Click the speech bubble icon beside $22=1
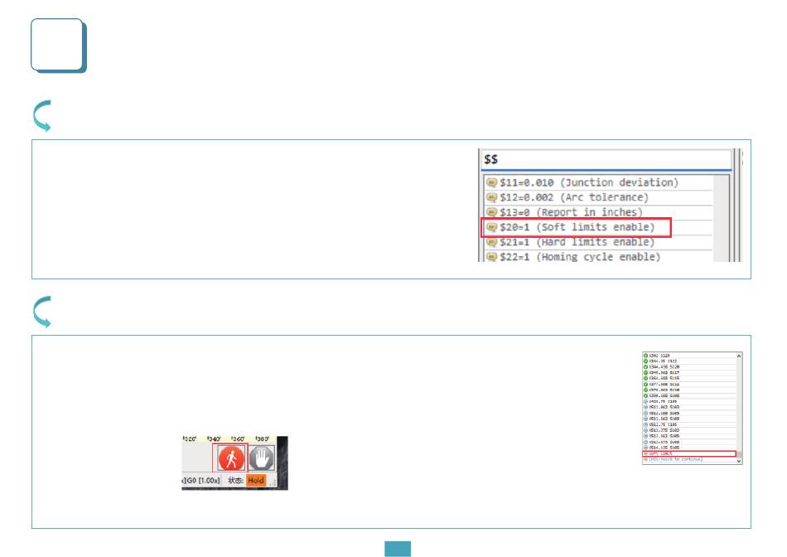Image resolution: width=787 pixels, height=557 pixels. [x=491, y=257]
